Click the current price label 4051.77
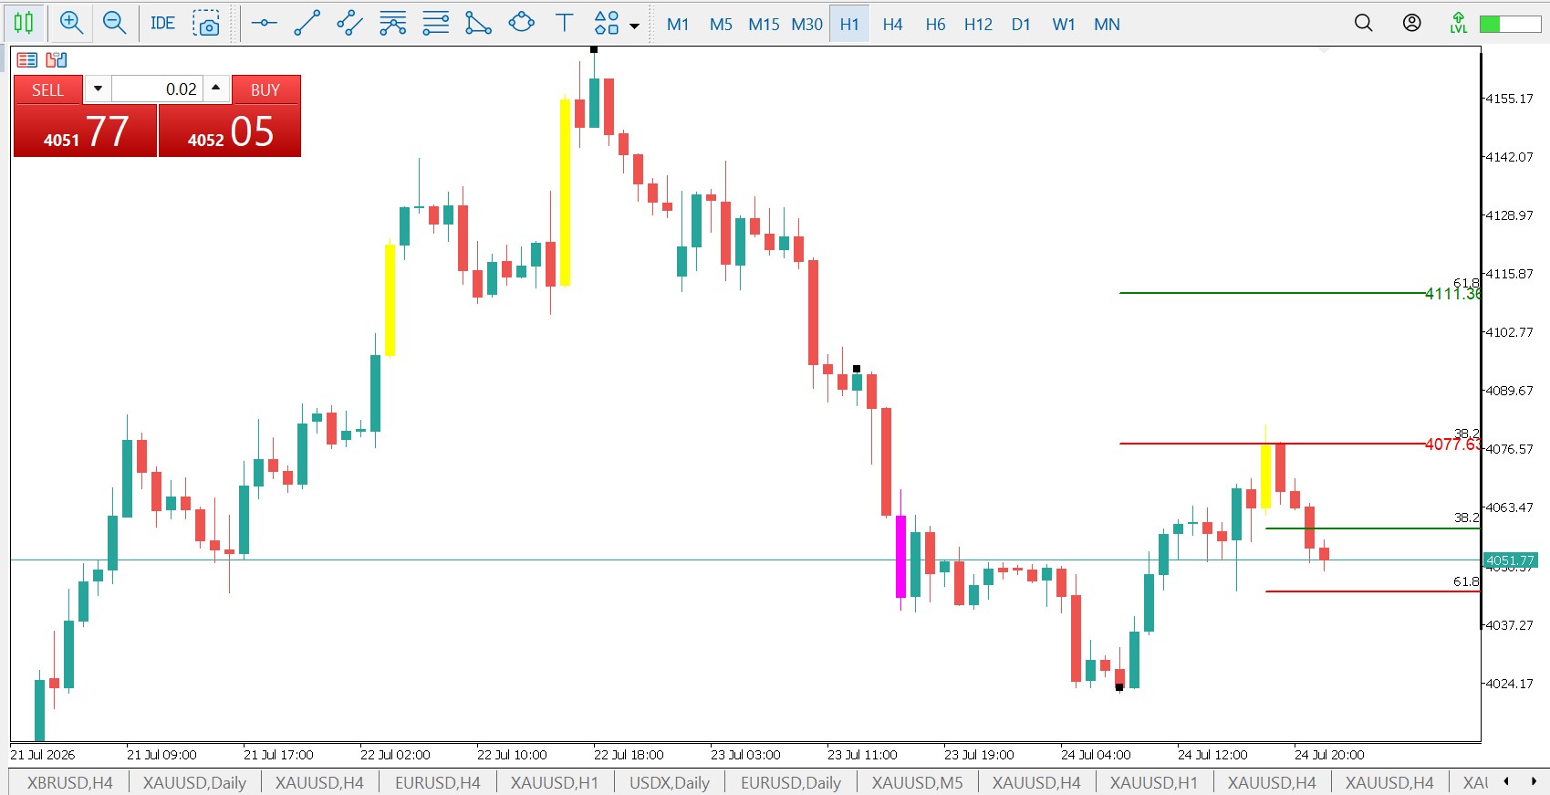1550x795 pixels. 1510,560
